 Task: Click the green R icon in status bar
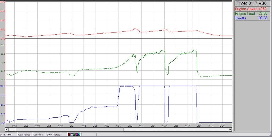click(74, 135)
